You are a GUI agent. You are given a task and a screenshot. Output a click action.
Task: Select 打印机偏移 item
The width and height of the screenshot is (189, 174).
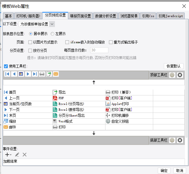tap(129, 115)
